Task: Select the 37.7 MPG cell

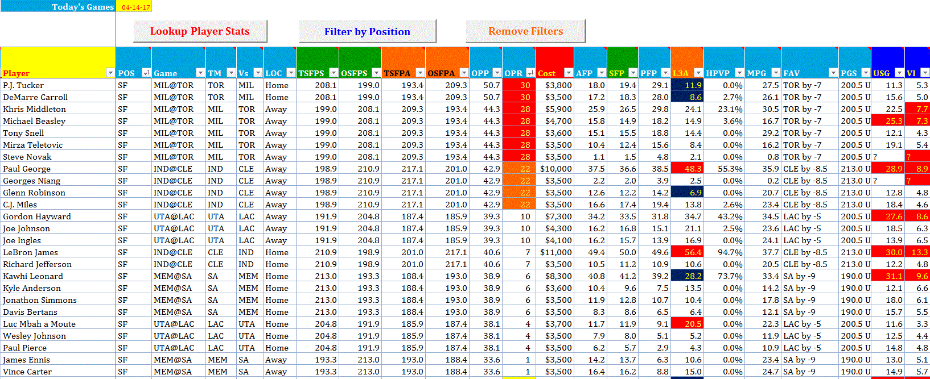Action: 763,252
